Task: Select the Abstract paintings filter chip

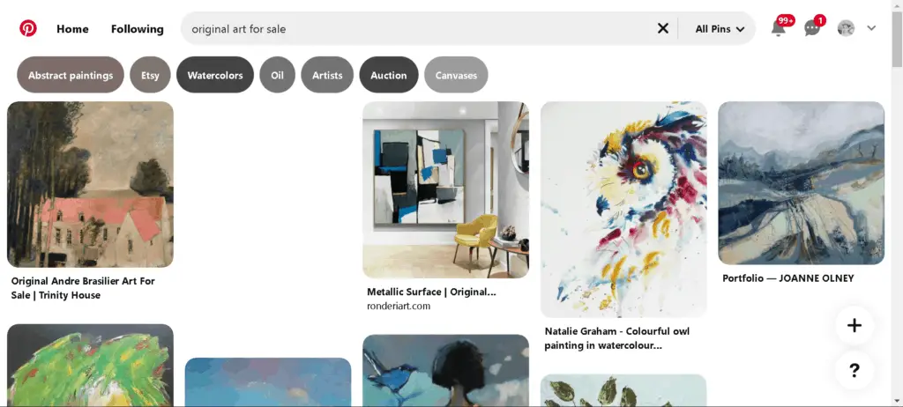Action: pyautogui.click(x=71, y=75)
